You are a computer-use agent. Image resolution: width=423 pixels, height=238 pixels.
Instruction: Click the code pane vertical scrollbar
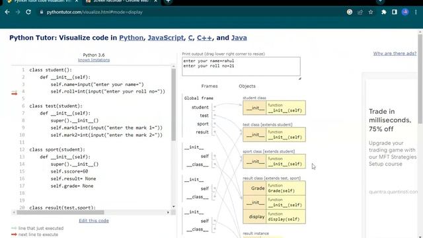(173, 104)
